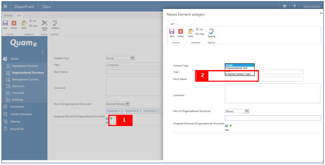The width and height of the screenshot is (325, 165).
Task: Remove the Customer A tag
Action: pyautogui.click(x=121, y=111)
